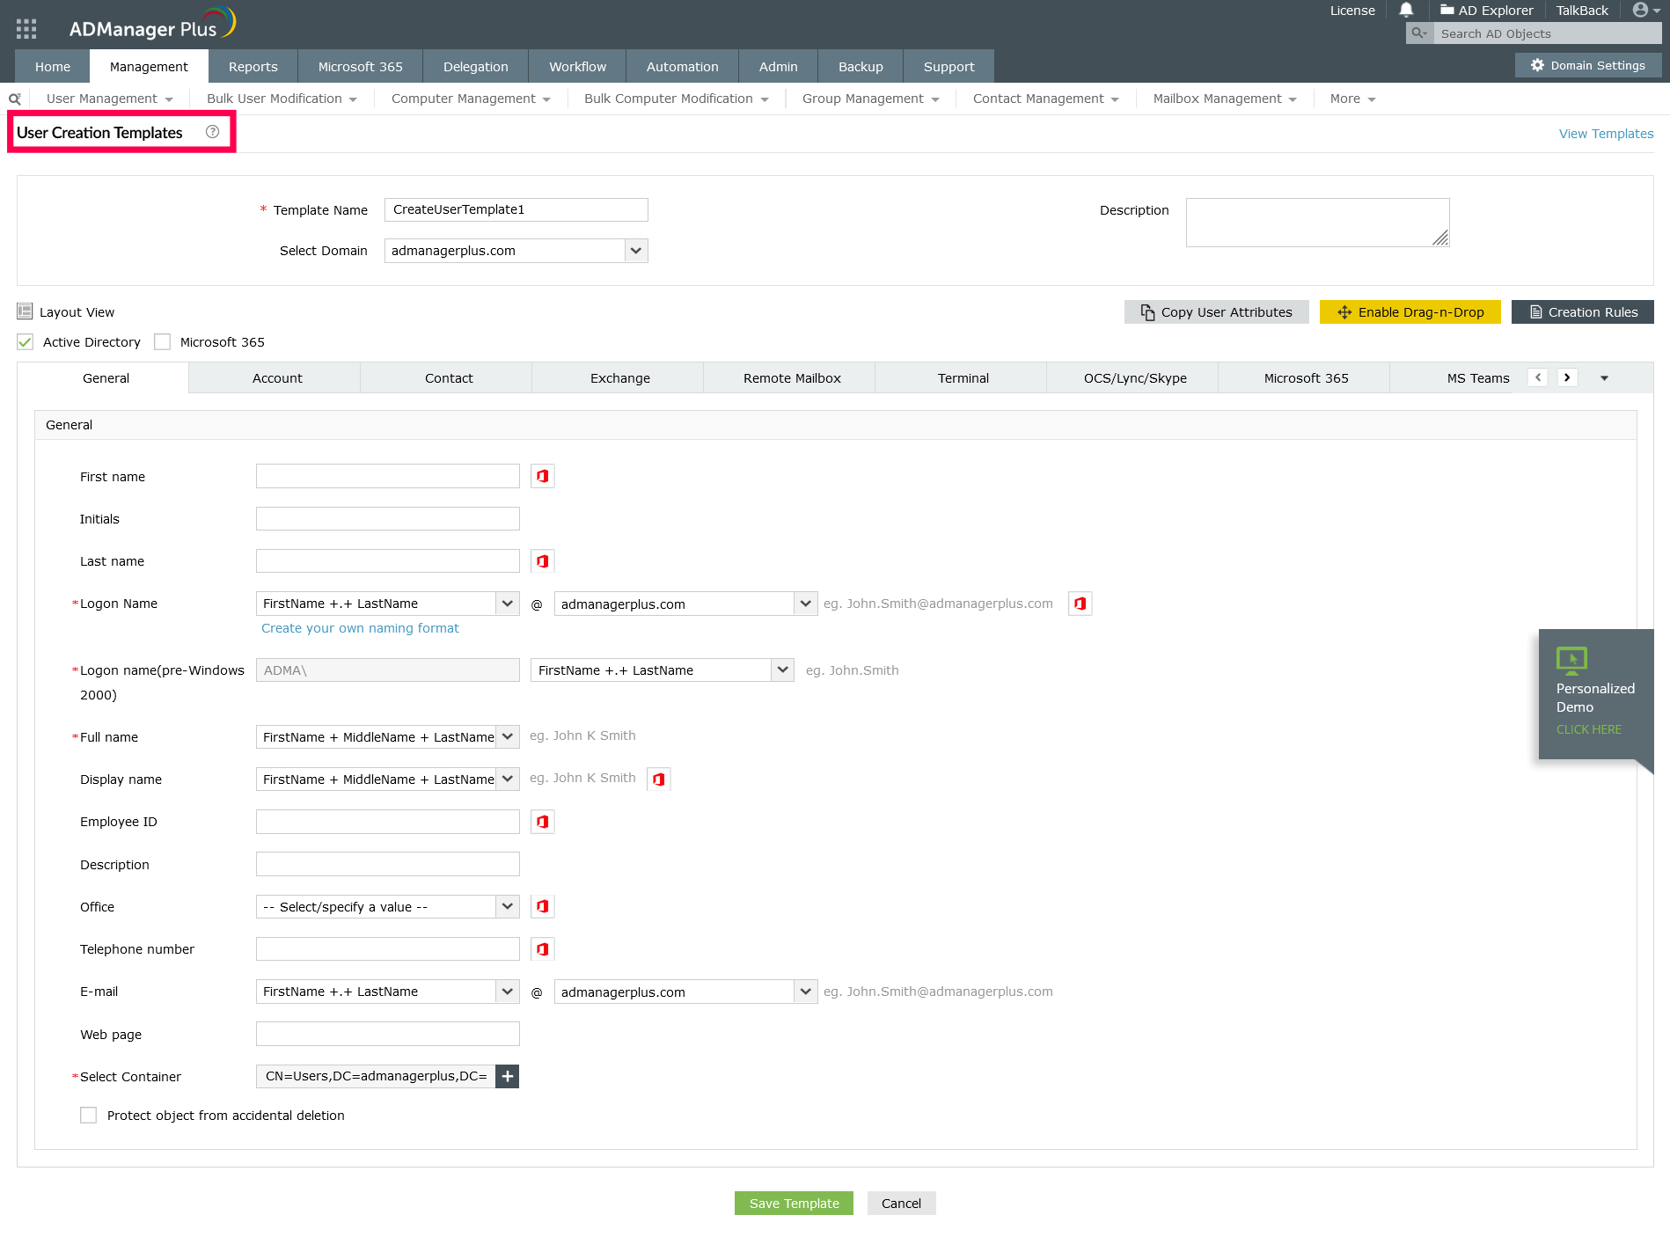
Task: Click the Cancel button
Action: 901,1203
